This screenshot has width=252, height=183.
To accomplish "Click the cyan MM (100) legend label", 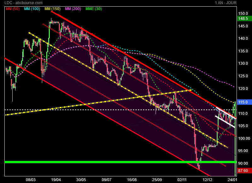I will (32, 9).
